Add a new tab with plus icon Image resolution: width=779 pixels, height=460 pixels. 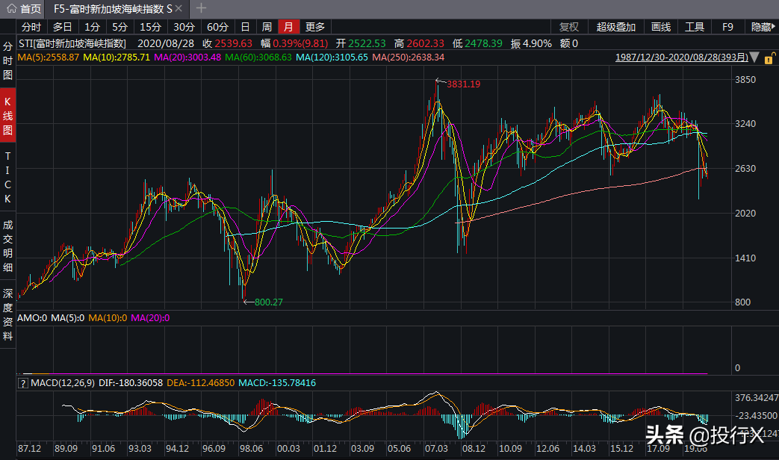201,8
